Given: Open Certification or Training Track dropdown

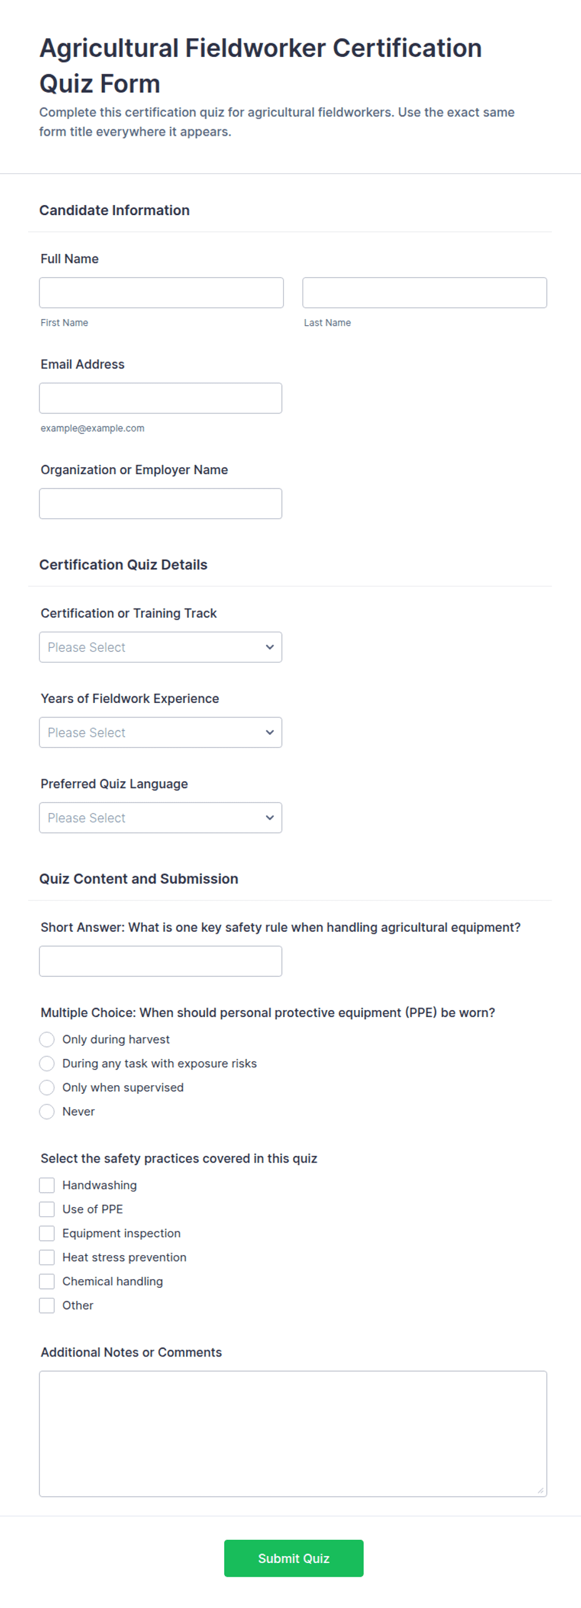Looking at the screenshot, I should pos(161,647).
